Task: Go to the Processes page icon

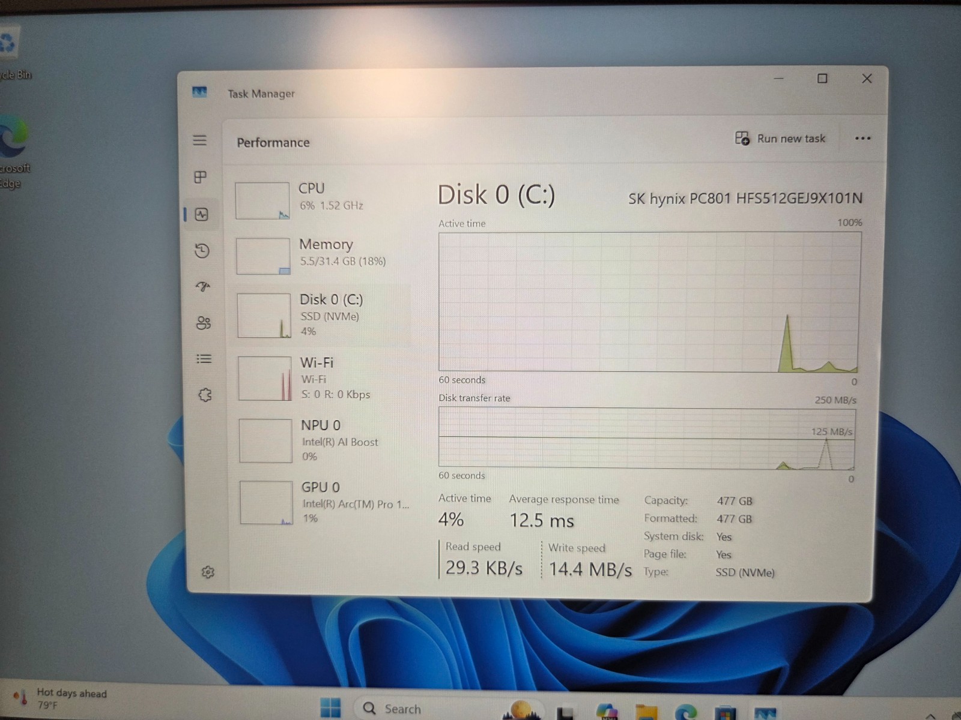Action: click(x=201, y=177)
